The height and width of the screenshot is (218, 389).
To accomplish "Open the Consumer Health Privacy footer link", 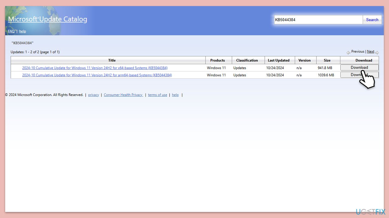I will (123, 95).
